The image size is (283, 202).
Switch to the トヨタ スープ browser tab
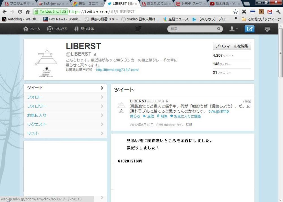click(190, 4)
